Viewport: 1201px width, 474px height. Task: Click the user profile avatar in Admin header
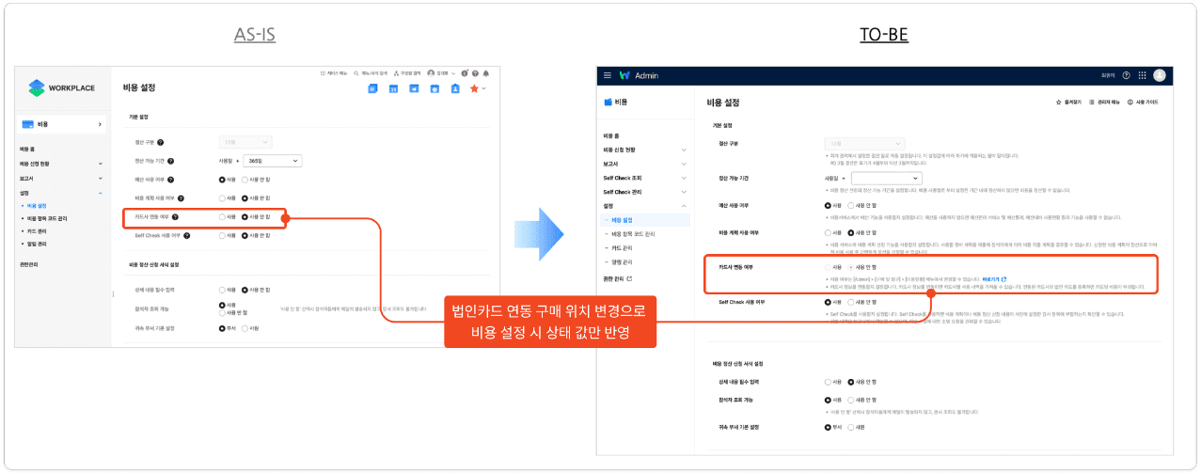point(1159,75)
